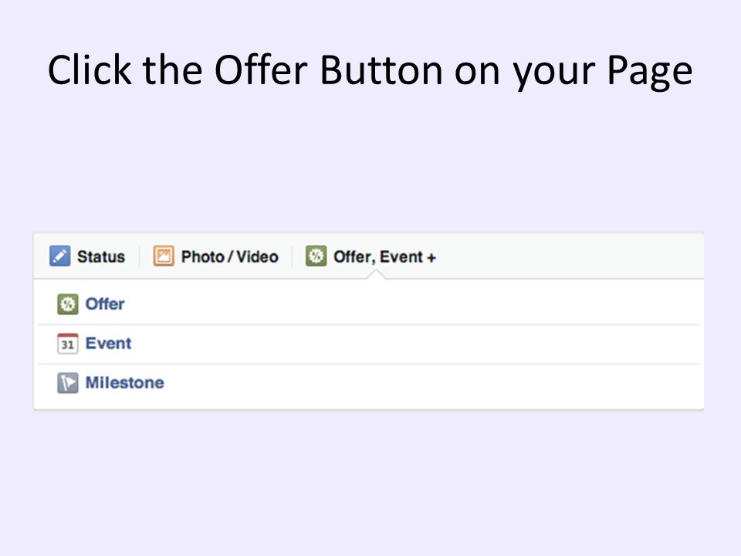Select the Status tab label
Screen dimensions: 741x556
pyautogui.click(x=101, y=256)
